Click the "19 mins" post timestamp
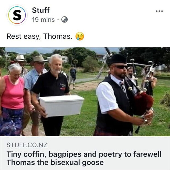Screen dimensions: 170x170 [x=43, y=20]
